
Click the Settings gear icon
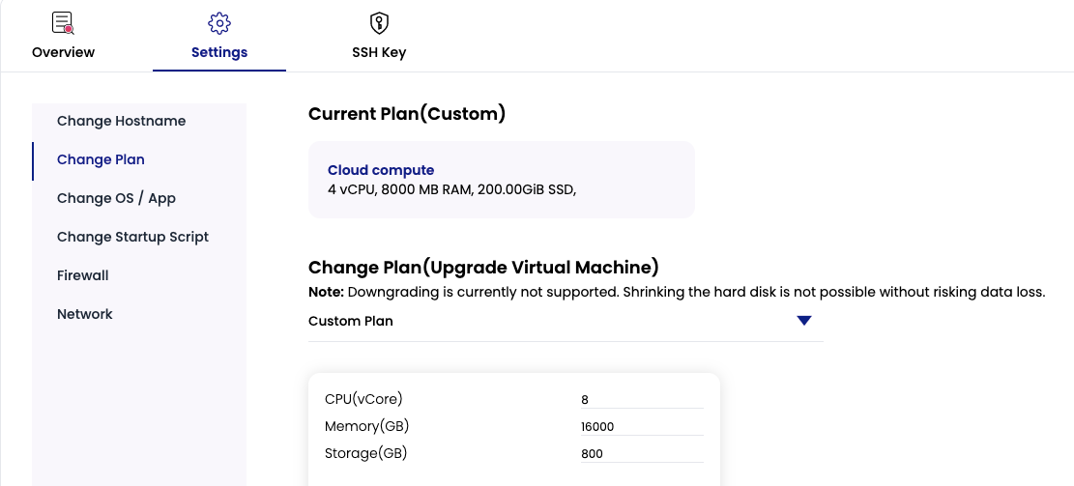coord(219,23)
